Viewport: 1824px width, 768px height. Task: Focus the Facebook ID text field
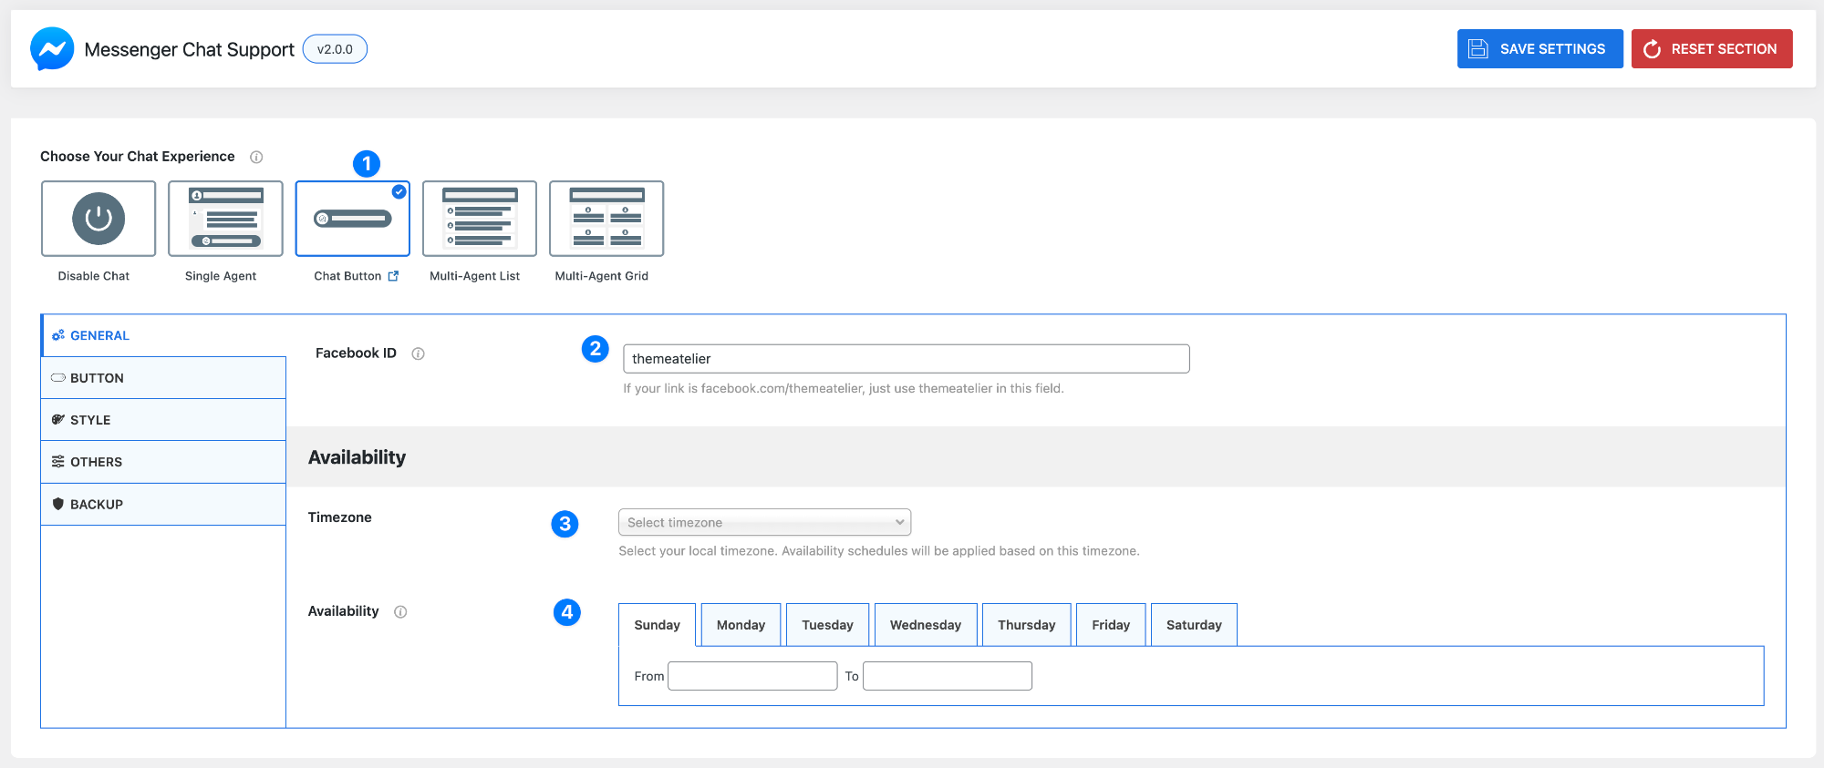906,359
